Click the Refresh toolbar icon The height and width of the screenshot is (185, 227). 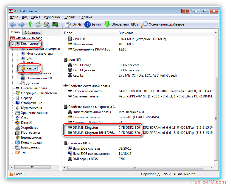[x=38, y=24]
